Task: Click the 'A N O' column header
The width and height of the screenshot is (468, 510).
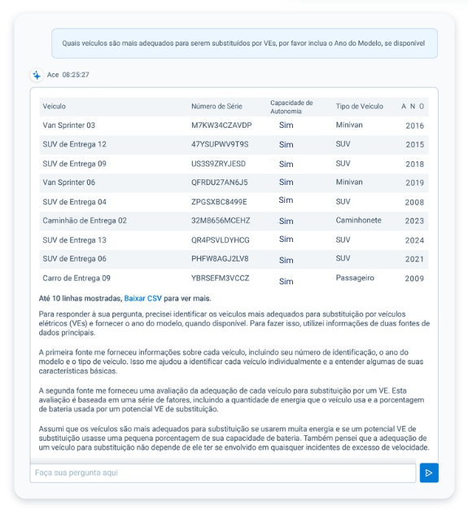Action: click(413, 107)
